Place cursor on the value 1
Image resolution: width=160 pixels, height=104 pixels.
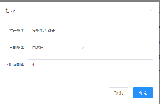(33, 65)
